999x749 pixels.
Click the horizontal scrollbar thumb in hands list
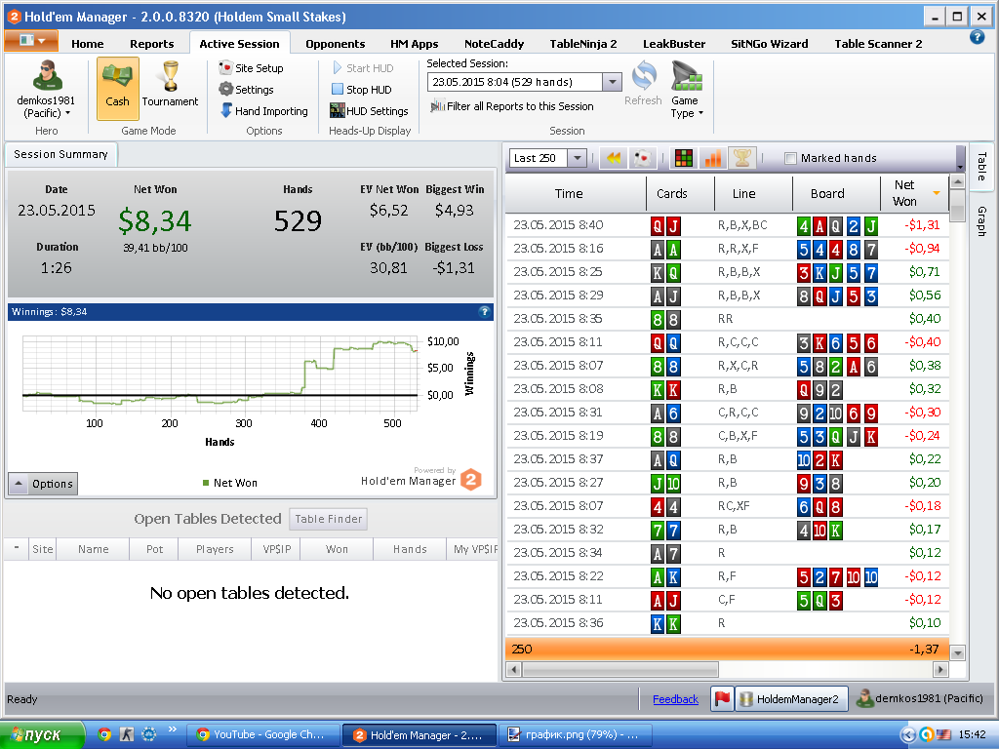tap(620, 669)
